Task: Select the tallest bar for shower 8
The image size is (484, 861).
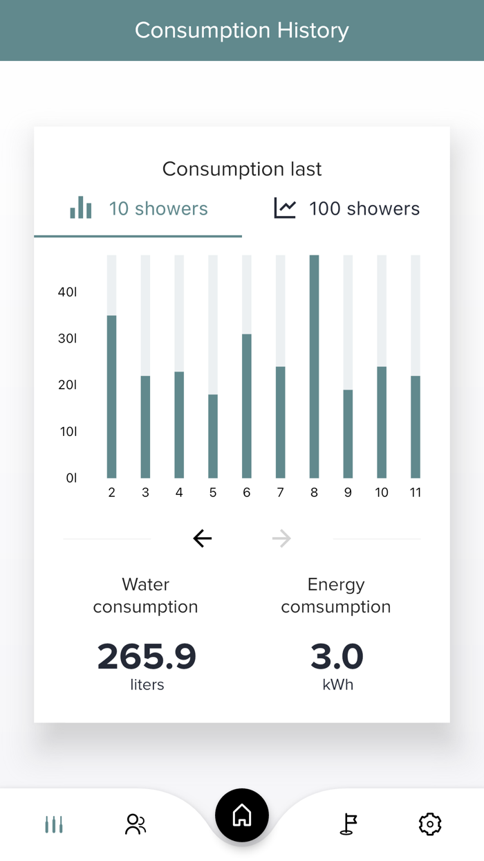Action: (x=314, y=367)
